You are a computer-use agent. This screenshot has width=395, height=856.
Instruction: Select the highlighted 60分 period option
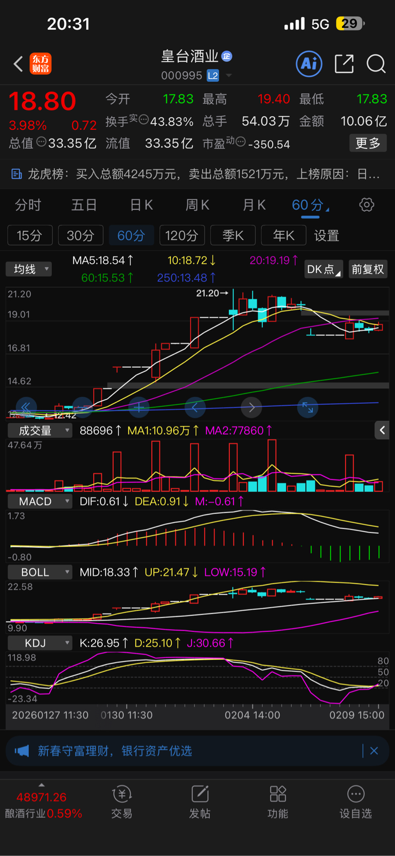(131, 235)
